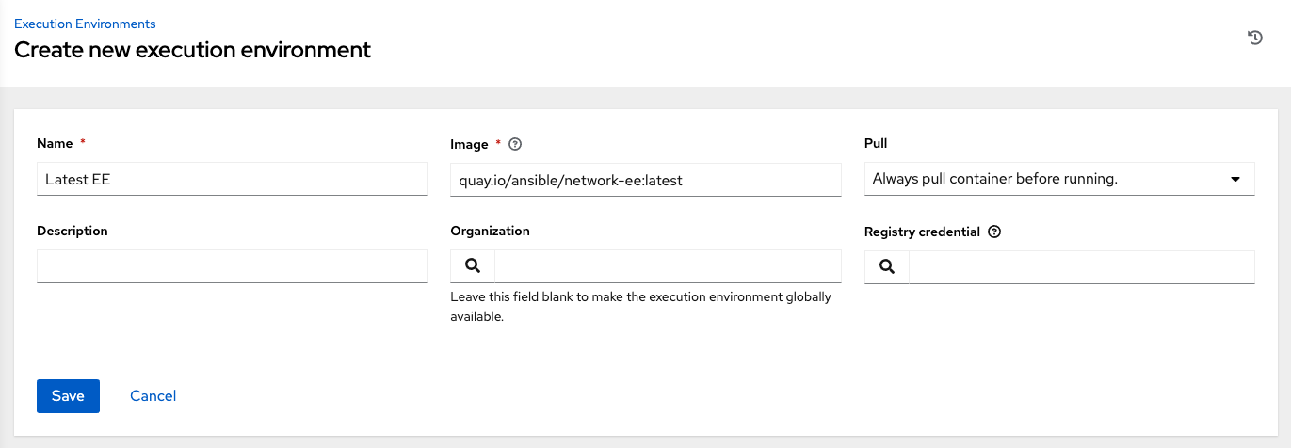Screen dimensions: 1291x448
Task: Click the Registry credential field label
Action: (x=922, y=232)
